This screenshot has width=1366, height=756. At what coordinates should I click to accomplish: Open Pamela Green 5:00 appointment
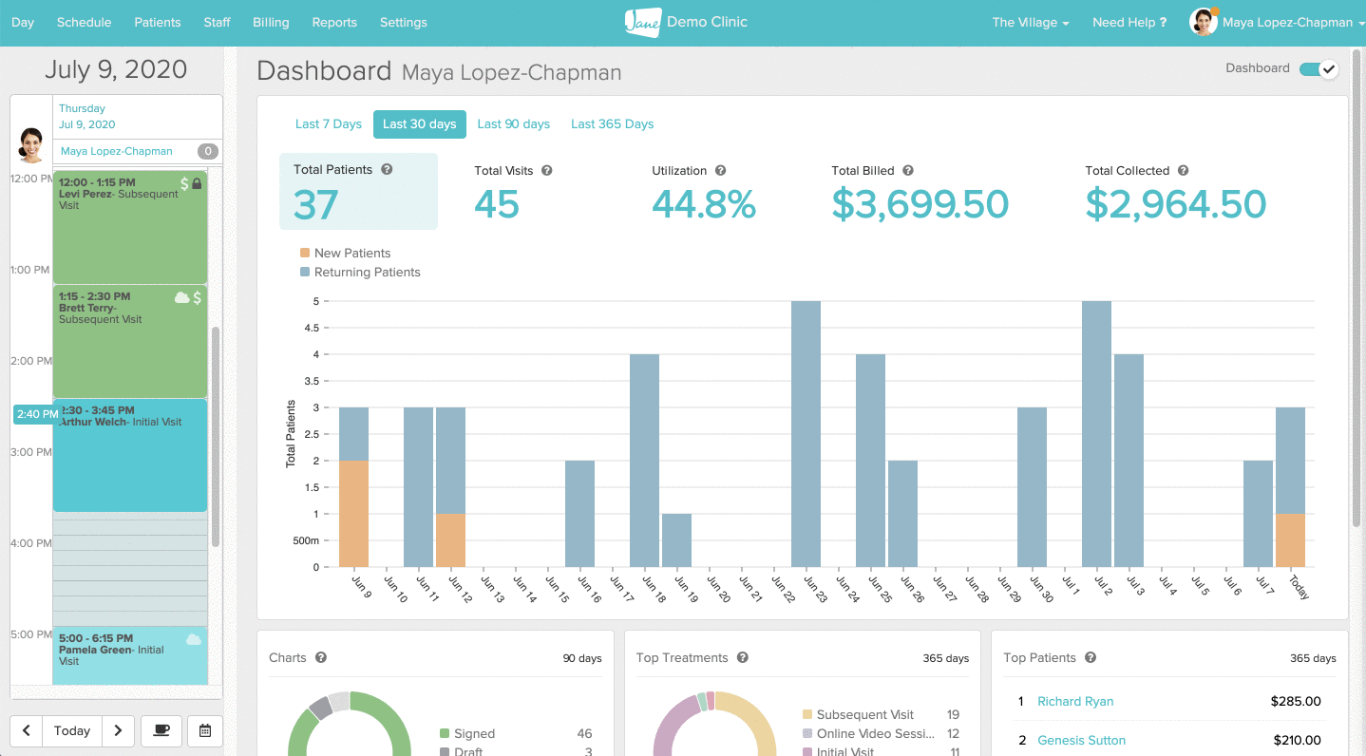click(130, 655)
